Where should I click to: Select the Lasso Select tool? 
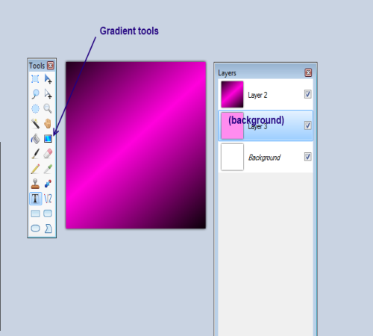tap(35, 94)
